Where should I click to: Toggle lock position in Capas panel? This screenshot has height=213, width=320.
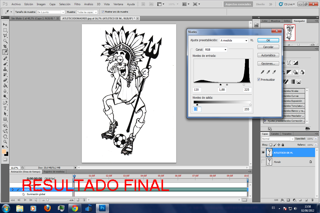tap(279, 145)
